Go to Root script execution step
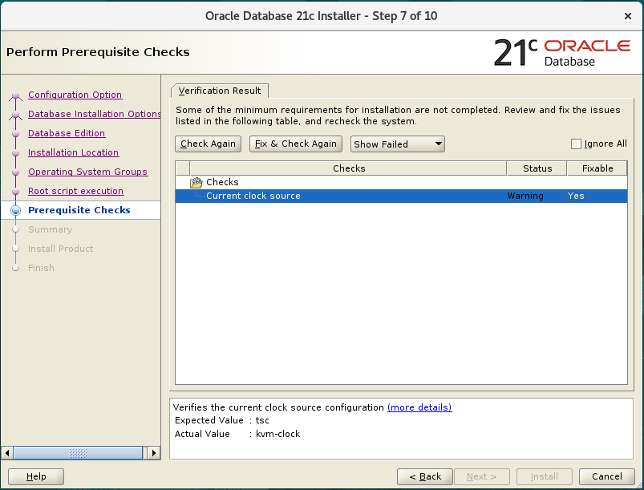 (75, 192)
